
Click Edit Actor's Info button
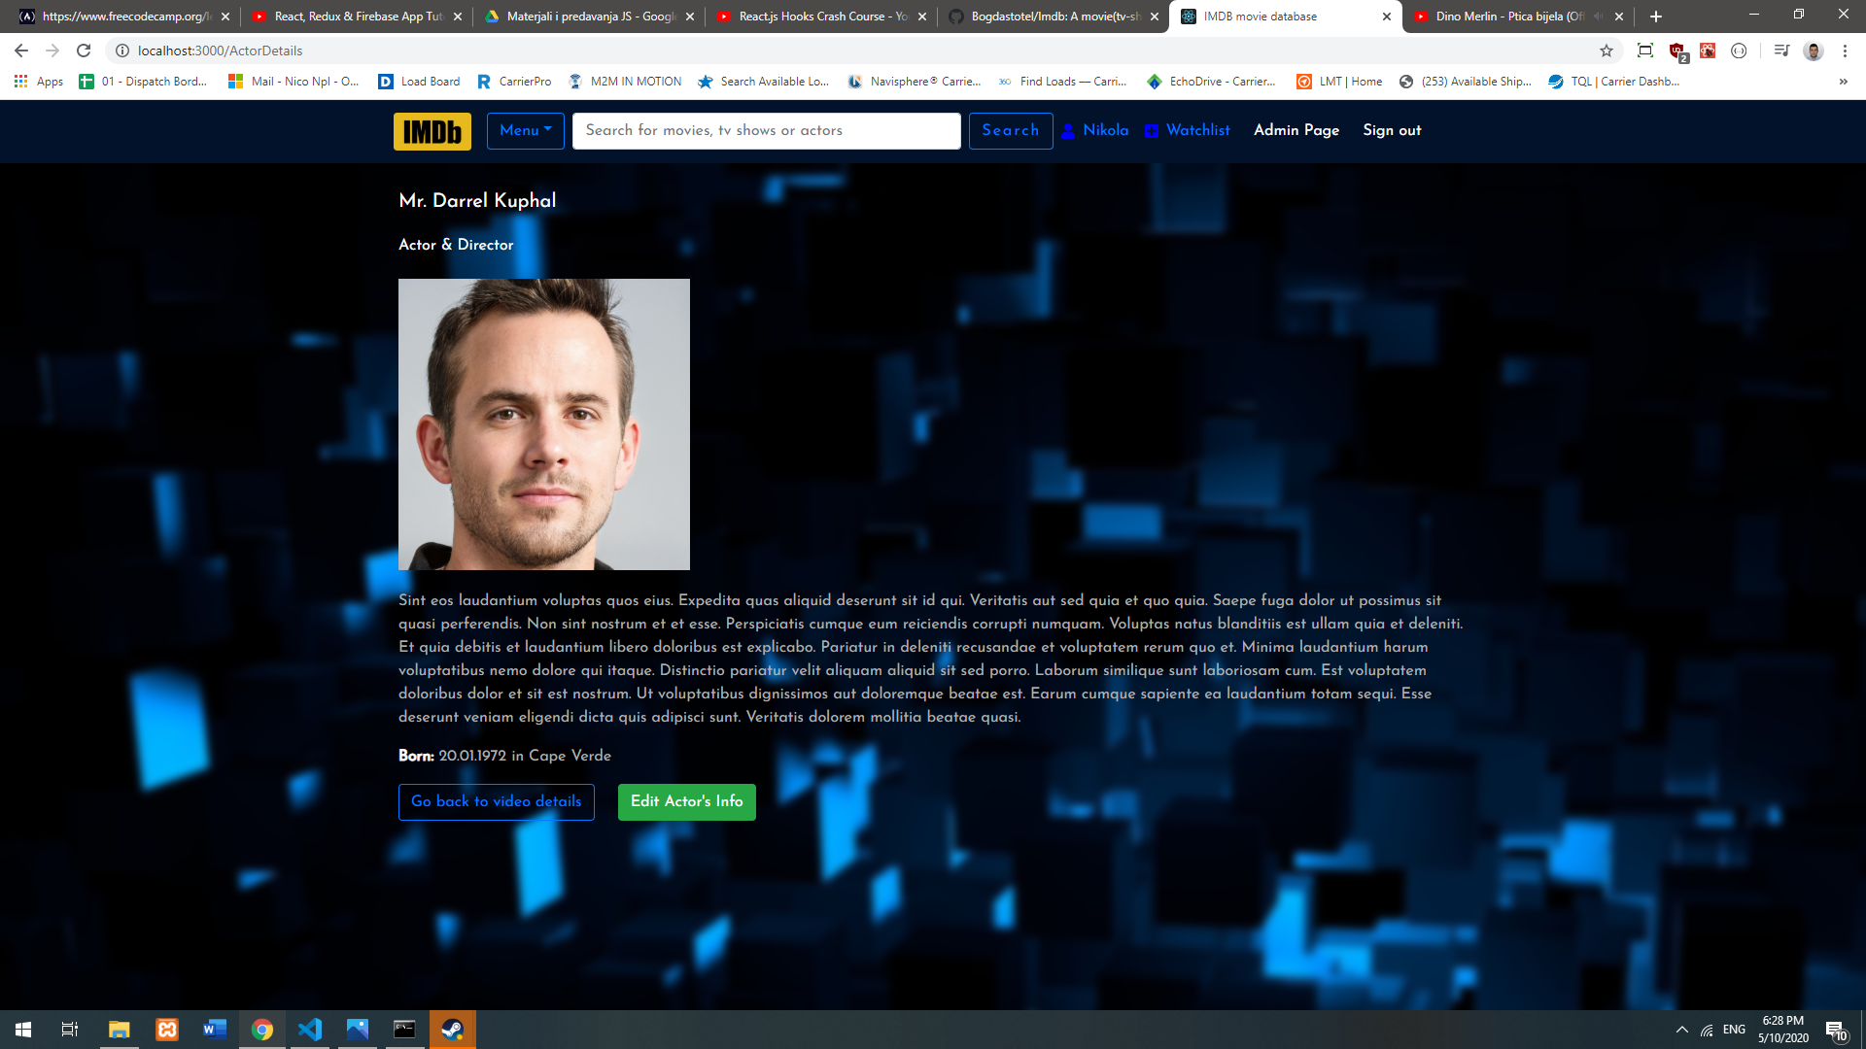[686, 801]
